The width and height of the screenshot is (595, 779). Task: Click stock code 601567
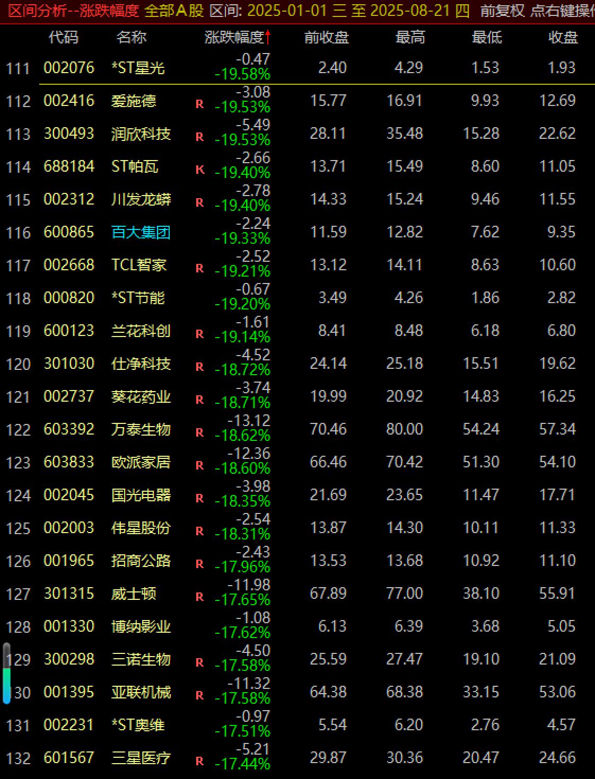[x=69, y=758]
